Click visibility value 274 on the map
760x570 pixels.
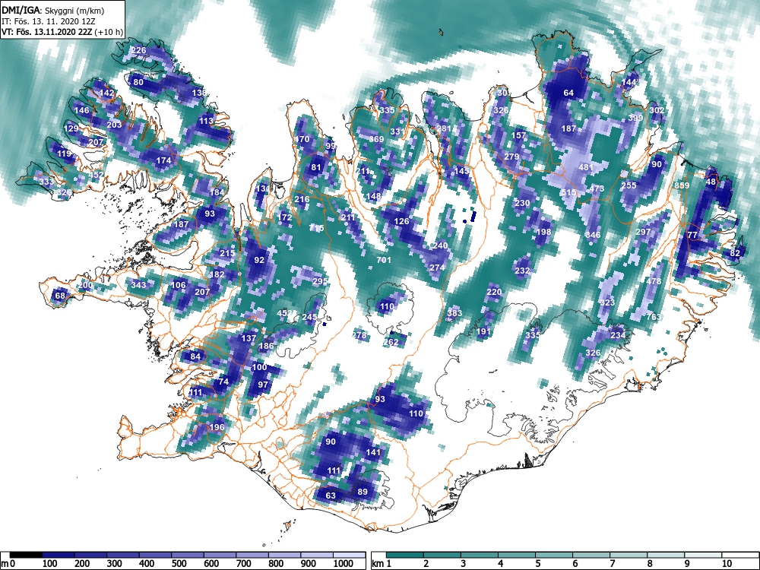437,267
